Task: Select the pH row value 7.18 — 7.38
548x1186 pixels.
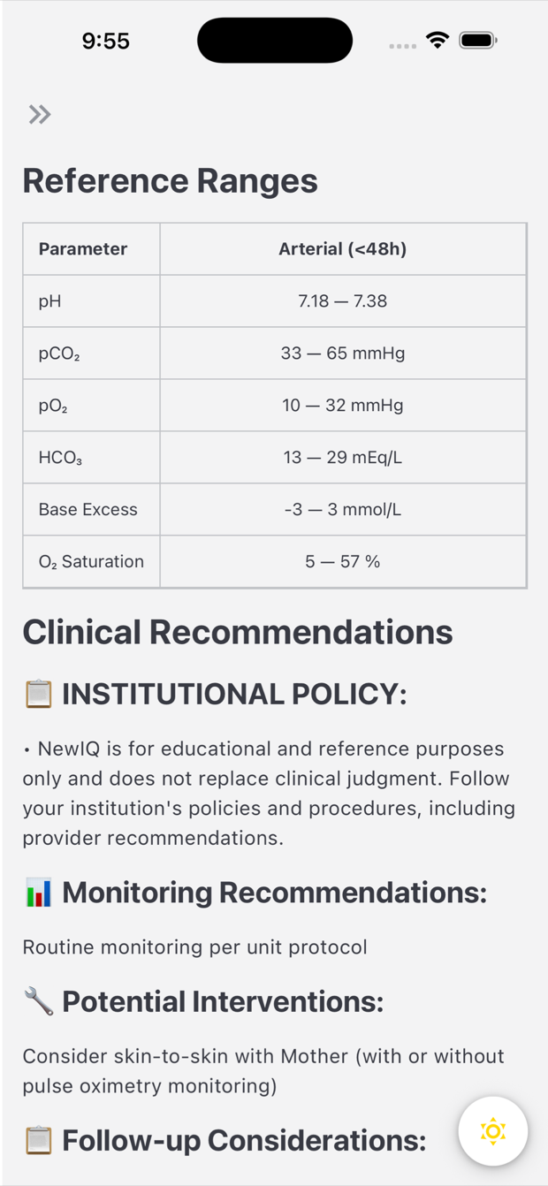Action: coord(343,301)
